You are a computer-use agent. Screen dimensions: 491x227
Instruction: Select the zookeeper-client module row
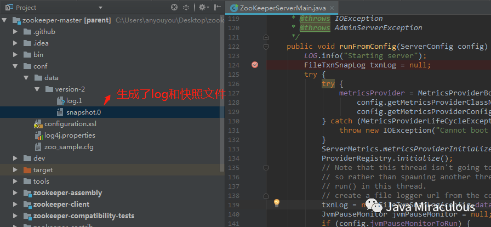(112, 205)
